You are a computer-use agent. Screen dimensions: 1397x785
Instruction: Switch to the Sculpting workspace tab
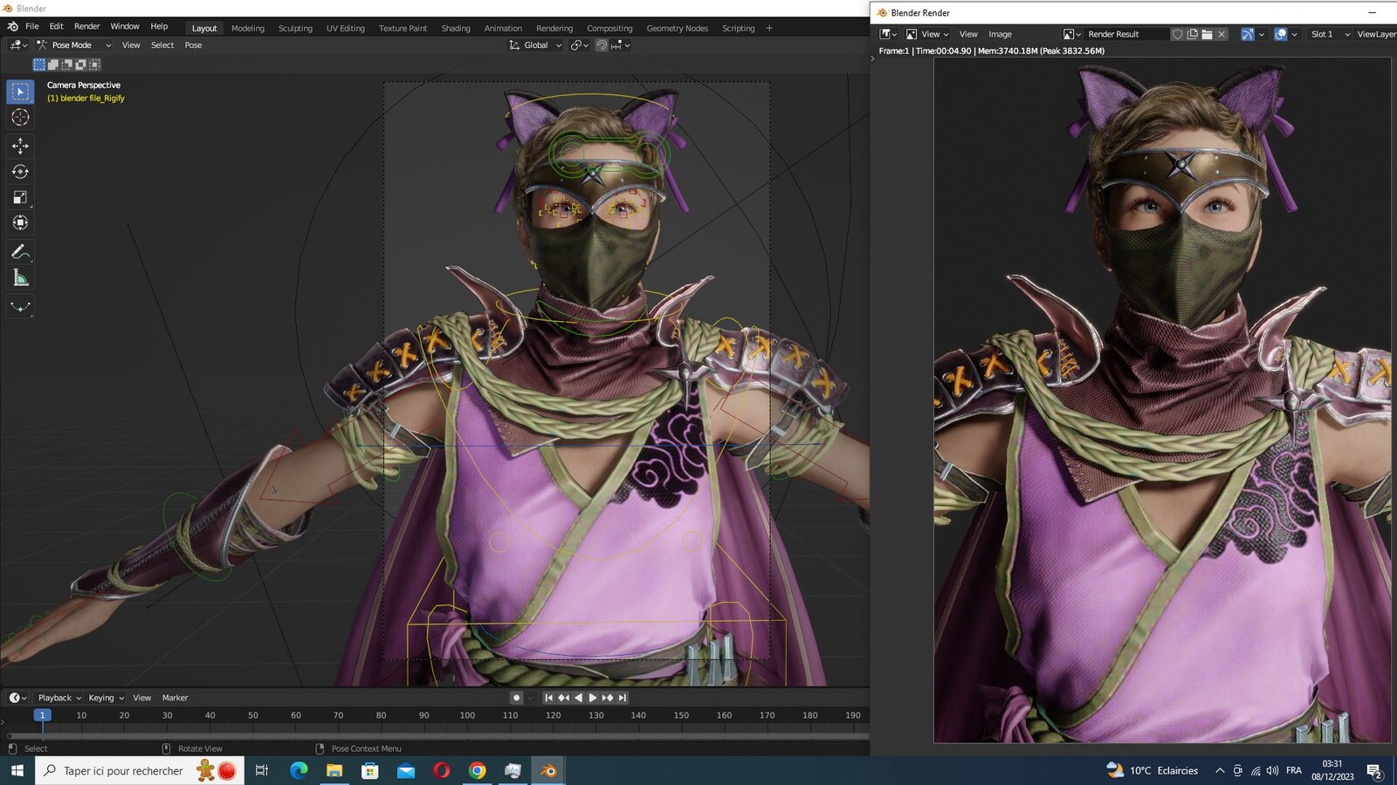[x=295, y=28]
